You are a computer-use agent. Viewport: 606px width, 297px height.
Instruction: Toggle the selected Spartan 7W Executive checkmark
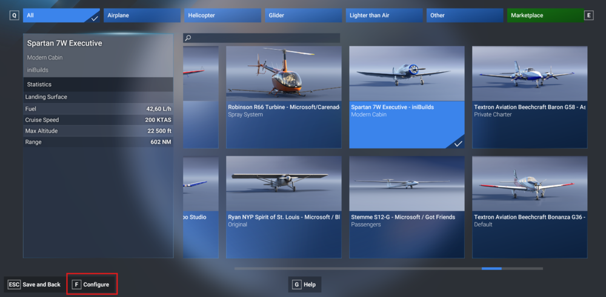[x=458, y=143]
